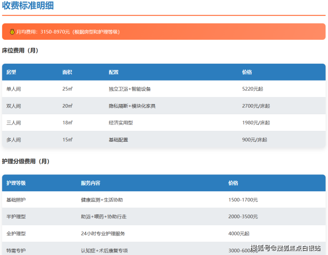The height and width of the screenshot is (255, 328).
Task: Click the 配置 column header
Action: pos(113,72)
